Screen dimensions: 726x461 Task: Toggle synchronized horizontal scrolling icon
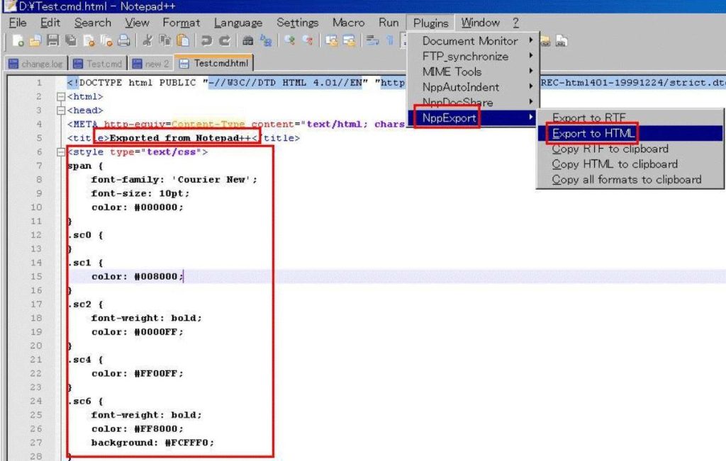349,40
